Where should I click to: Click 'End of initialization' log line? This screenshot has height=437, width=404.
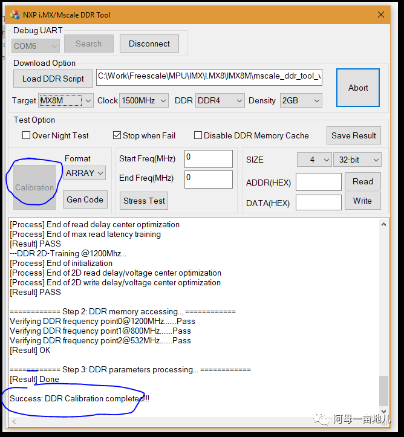[x=61, y=264]
